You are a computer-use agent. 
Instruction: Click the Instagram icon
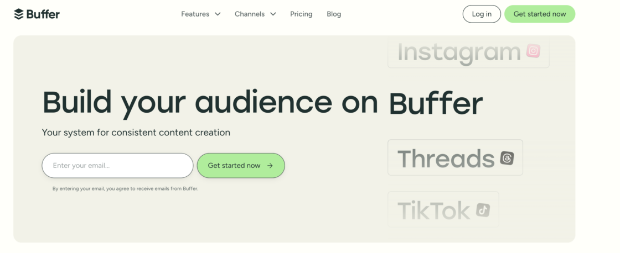pyautogui.click(x=533, y=51)
